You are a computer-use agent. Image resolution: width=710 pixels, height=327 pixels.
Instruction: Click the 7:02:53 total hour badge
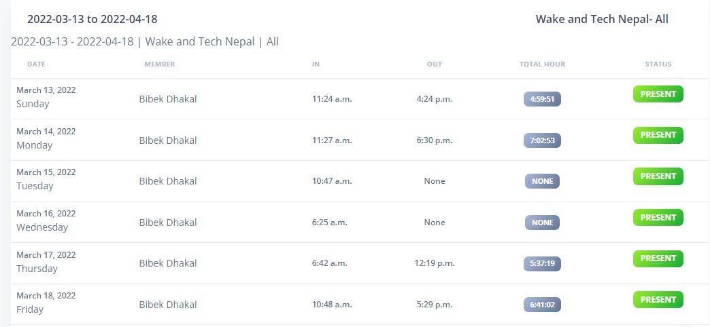pyautogui.click(x=542, y=140)
